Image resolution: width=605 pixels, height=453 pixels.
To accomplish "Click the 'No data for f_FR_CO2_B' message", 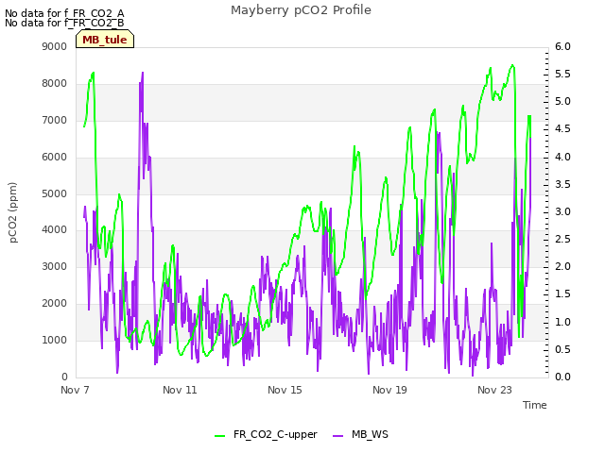I will click(x=64, y=23).
